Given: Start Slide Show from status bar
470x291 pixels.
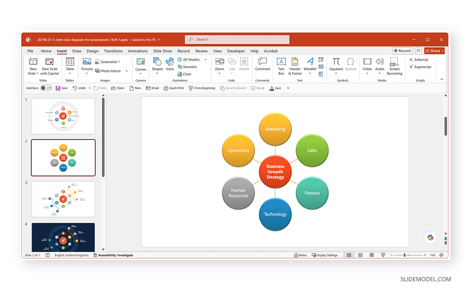Looking at the screenshot, I should (383, 255).
